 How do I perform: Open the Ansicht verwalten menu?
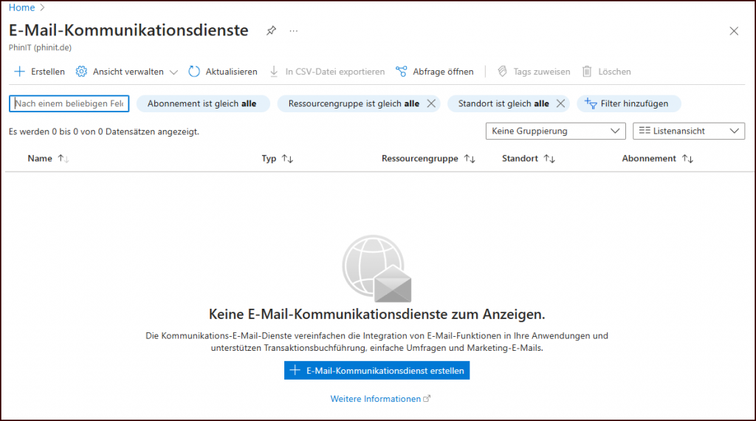pyautogui.click(x=127, y=72)
